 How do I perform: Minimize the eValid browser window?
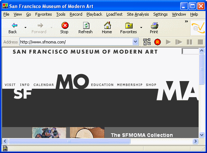pyautogui.click(x=184, y=6)
